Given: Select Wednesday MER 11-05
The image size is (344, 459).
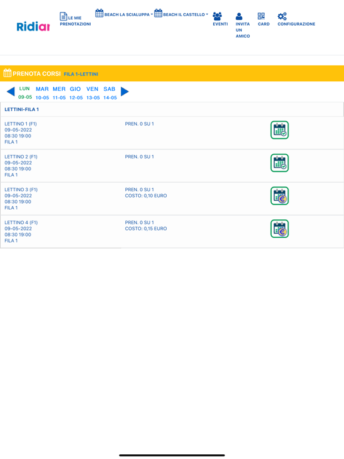Looking at the screenshot, I should point(59,93).
